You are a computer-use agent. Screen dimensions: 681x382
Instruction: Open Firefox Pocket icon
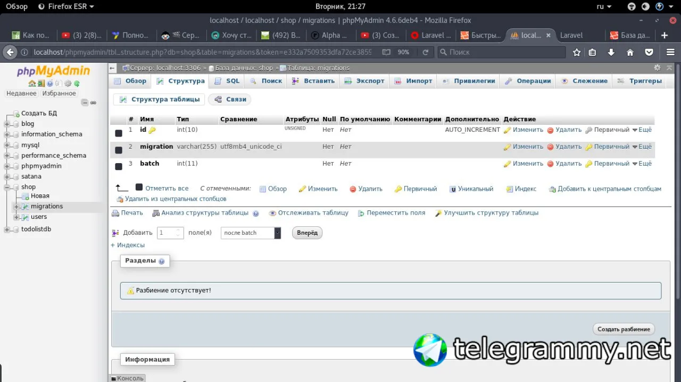tap(649, 52)
